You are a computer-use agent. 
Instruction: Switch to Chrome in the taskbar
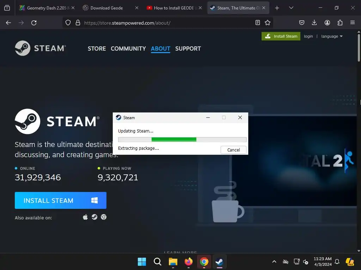[204, 262]
